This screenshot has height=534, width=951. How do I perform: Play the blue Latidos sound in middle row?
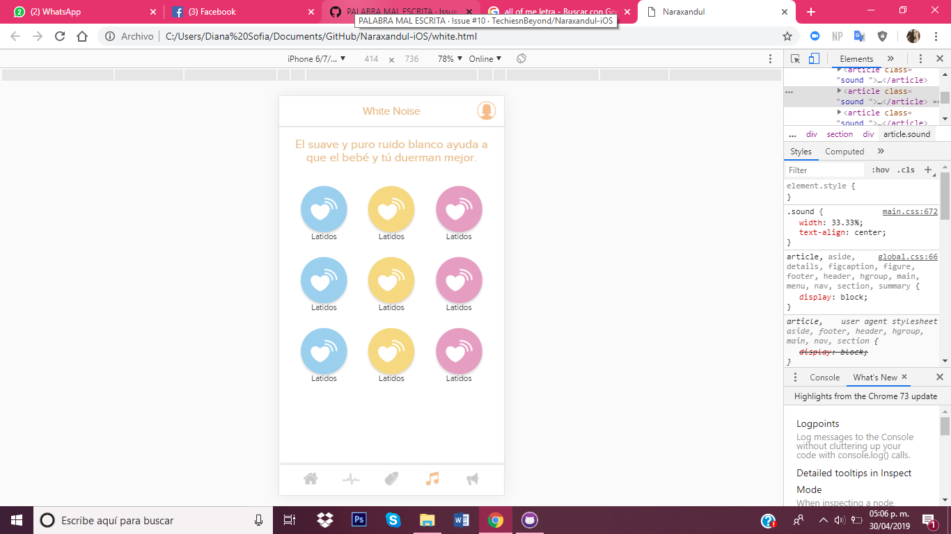tap(324, 280)
